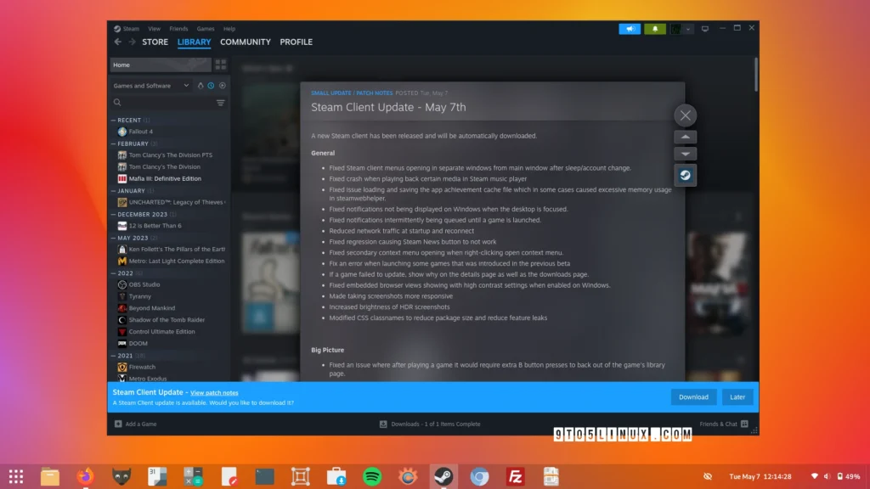This screenshot has width=870, height=489.
Task: Open the COMMUNITY tab
Action: point(246,42)
